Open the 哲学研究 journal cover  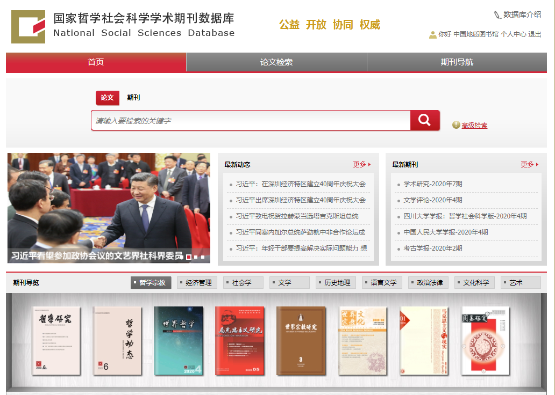coord(56,340)
